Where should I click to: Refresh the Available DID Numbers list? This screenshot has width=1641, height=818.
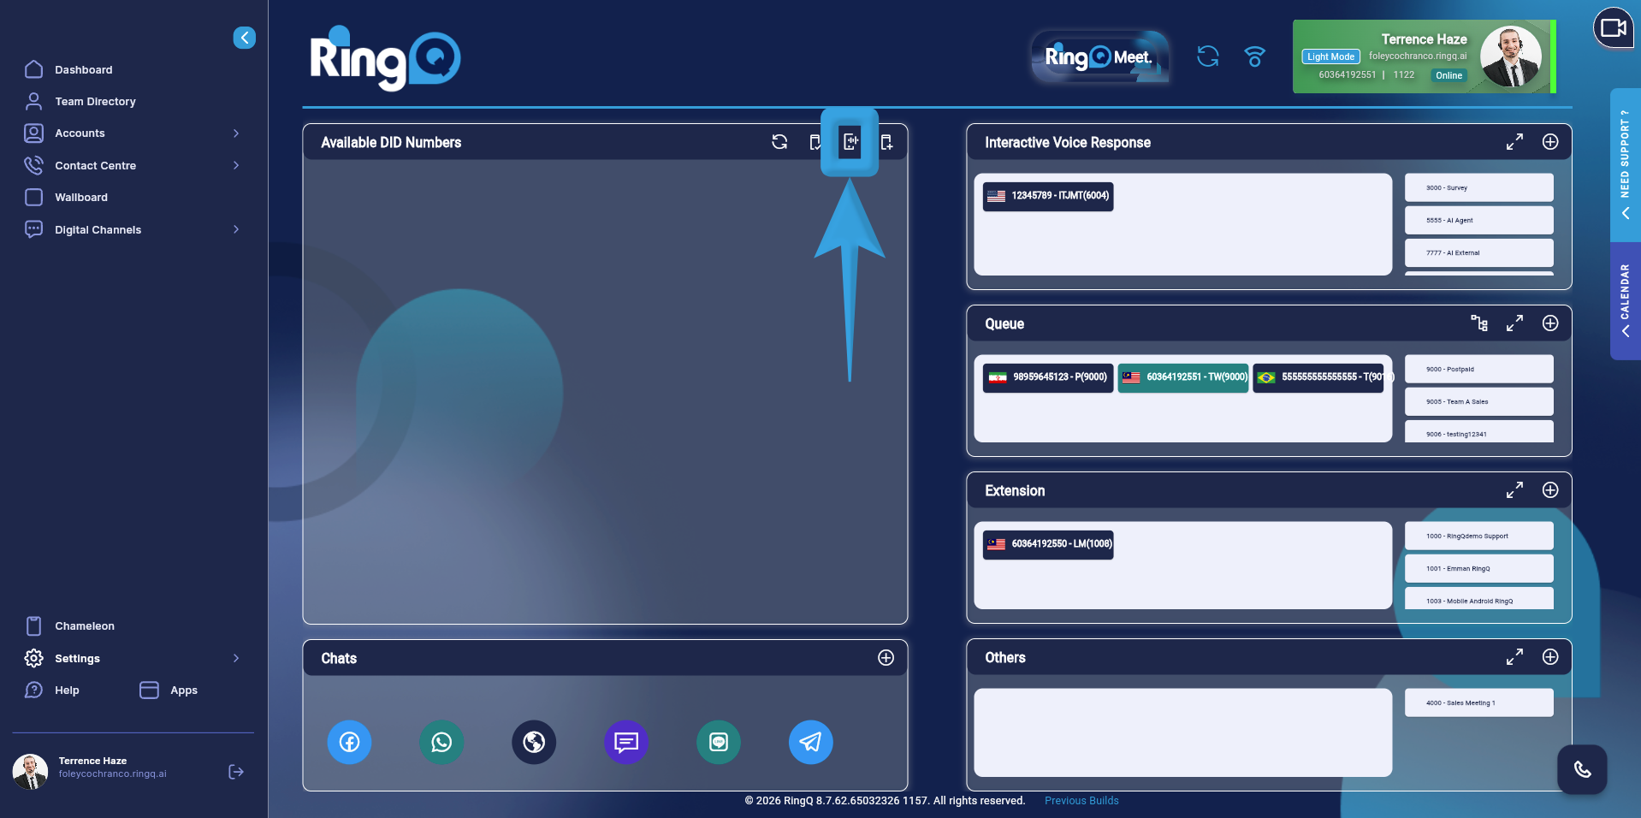tap(779, 142)
